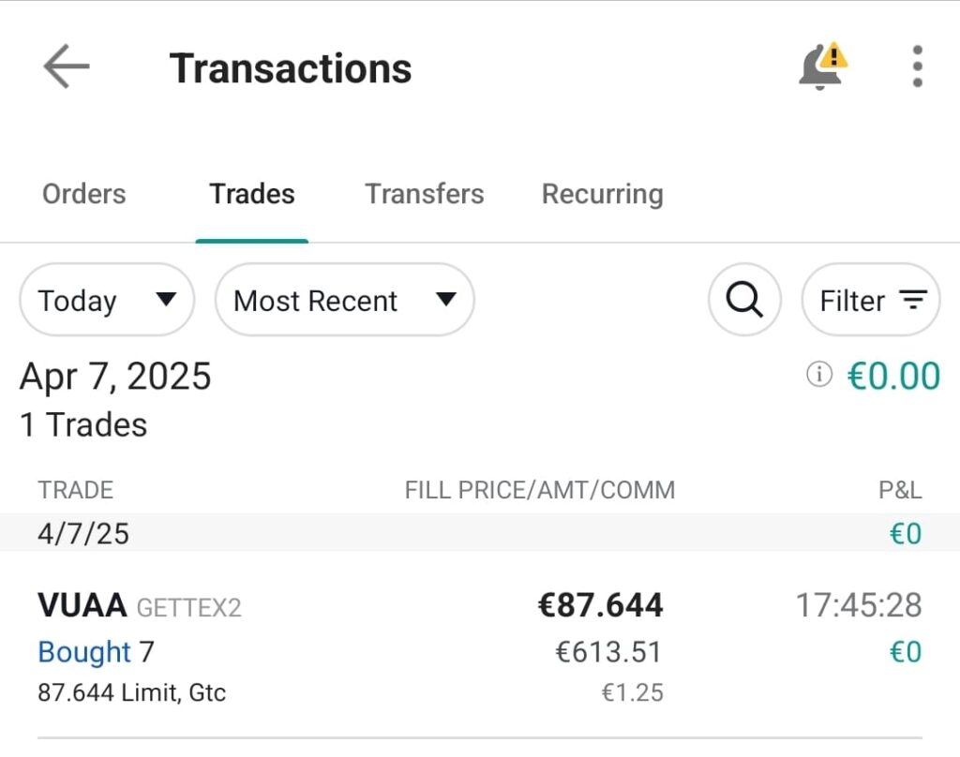Tap the 17:45:28 trade timestamp
The image size is (960, 757).
(x=859, y=605)
